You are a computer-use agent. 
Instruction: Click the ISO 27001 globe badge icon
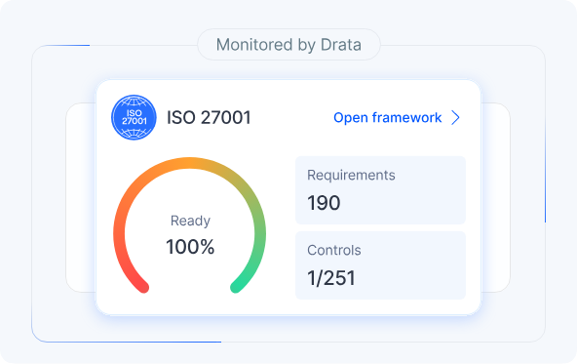point(134,117)
